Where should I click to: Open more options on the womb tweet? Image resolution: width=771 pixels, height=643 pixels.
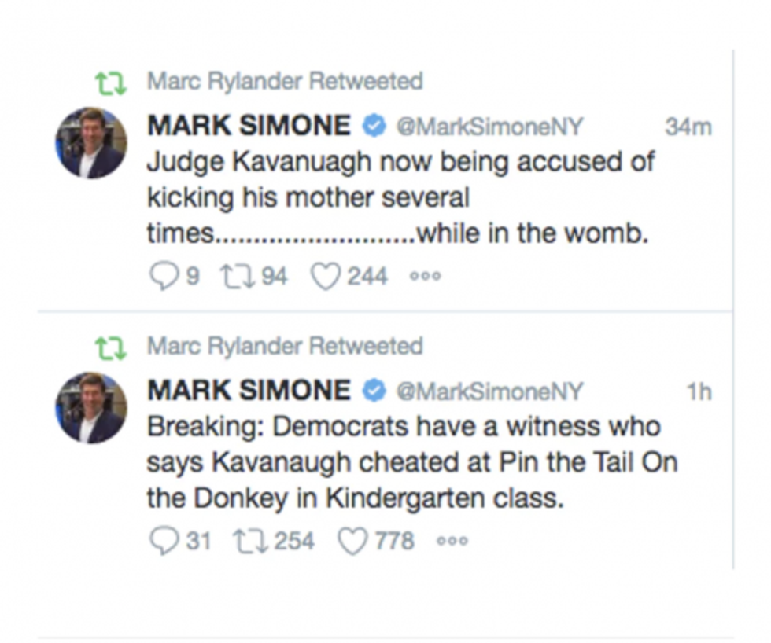(426, 277)
